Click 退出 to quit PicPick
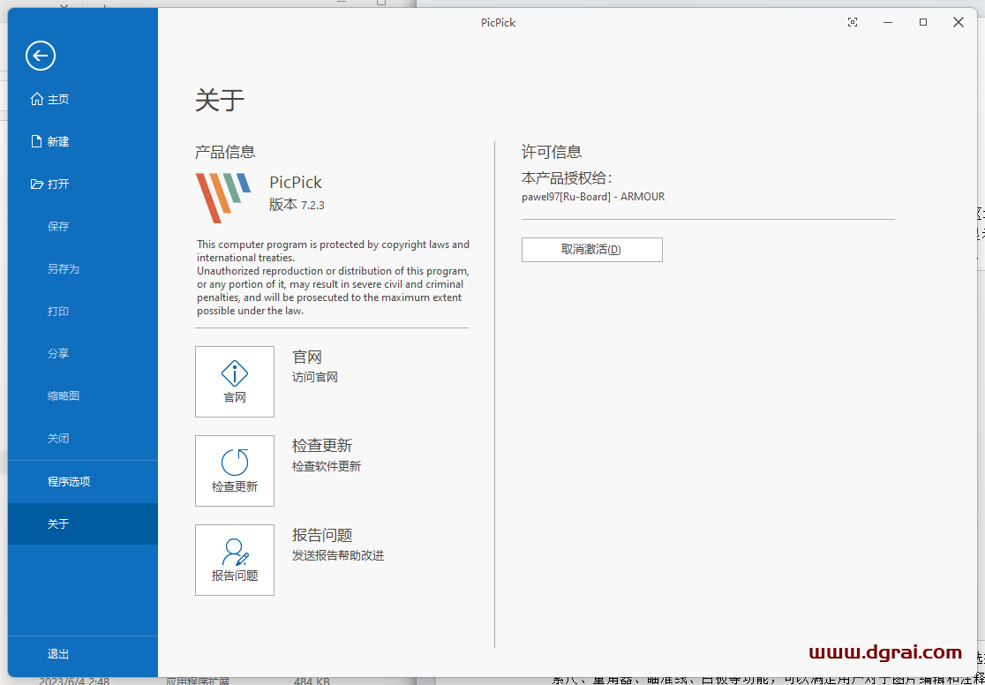The width and height of the screenshot is (985, 685). click(82, 654)
